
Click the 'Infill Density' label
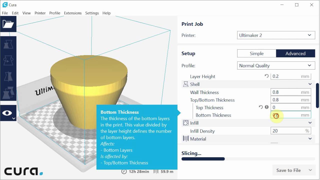click(202, 131)
